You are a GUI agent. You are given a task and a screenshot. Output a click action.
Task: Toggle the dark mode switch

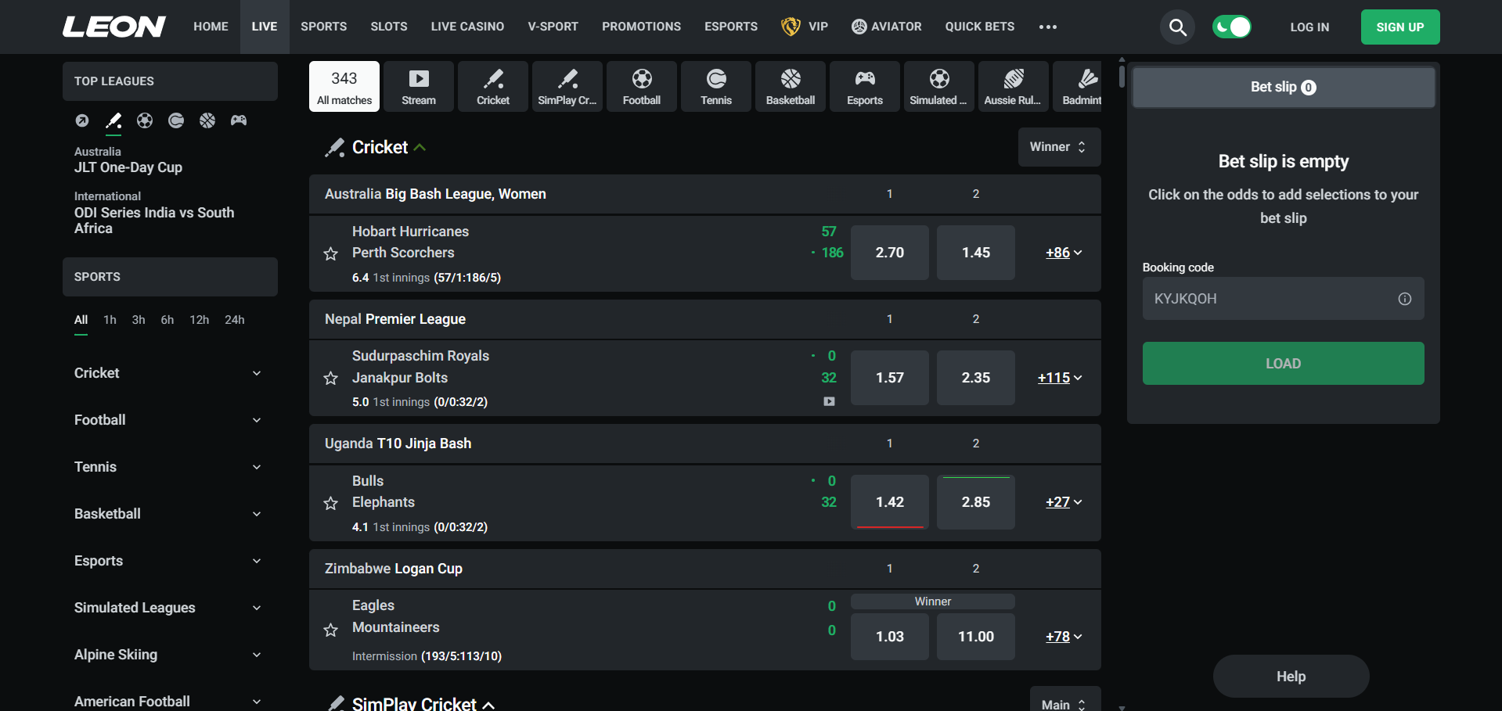tap(1231, 26)
